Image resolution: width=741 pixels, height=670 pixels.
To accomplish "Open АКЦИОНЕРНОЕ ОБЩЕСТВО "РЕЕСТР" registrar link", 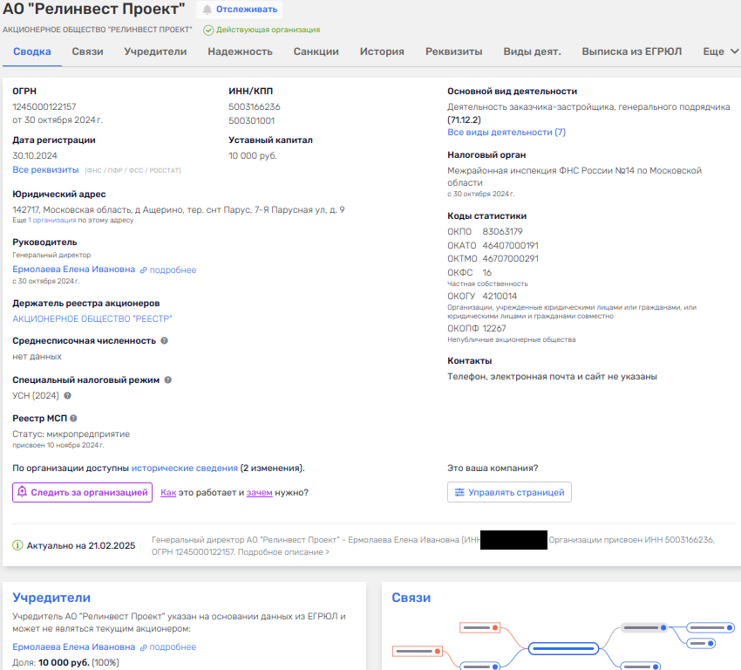I will (x=92, y=318).
